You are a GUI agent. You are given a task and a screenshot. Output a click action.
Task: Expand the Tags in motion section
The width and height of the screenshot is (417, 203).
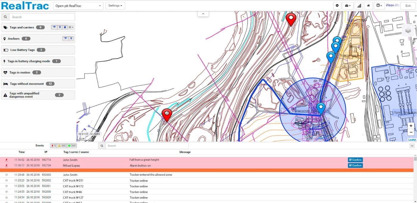click(x=38, y=73)
